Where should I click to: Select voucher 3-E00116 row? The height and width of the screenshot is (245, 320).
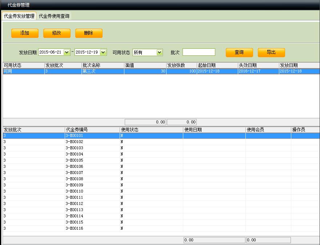click(x=161, y=229)
